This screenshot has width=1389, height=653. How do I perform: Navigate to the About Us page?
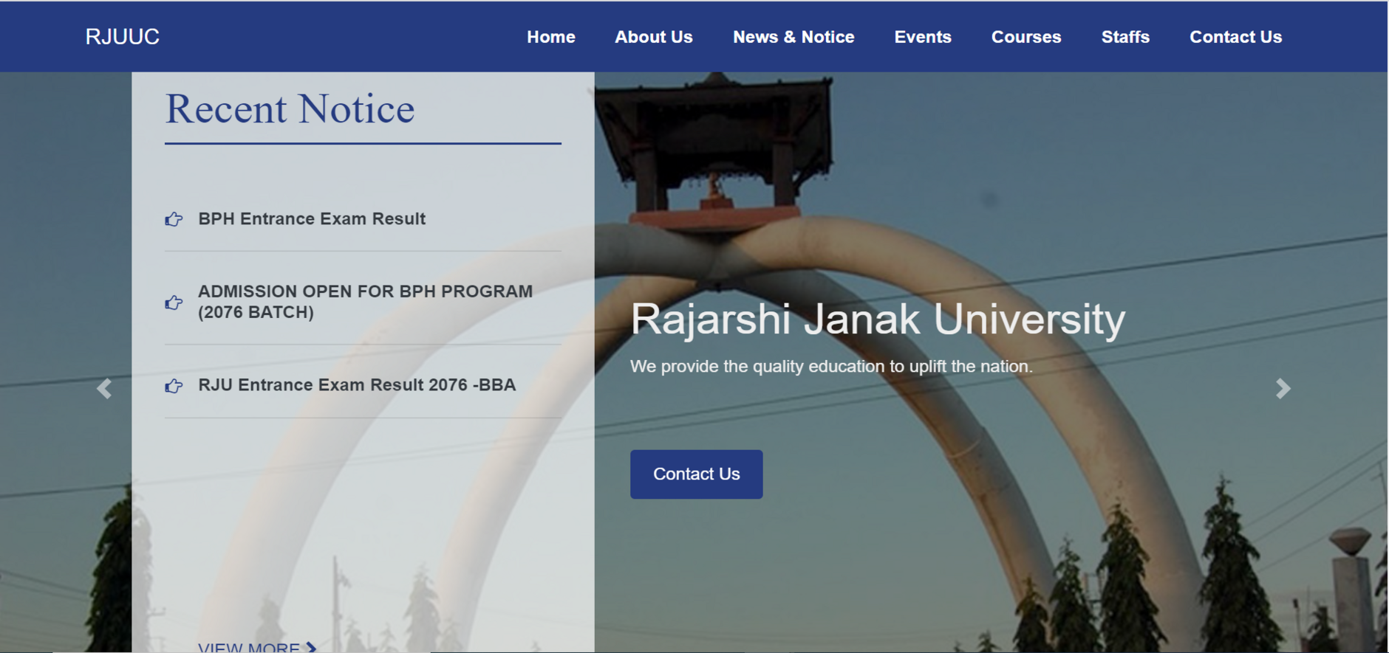[x=653, y=37]
